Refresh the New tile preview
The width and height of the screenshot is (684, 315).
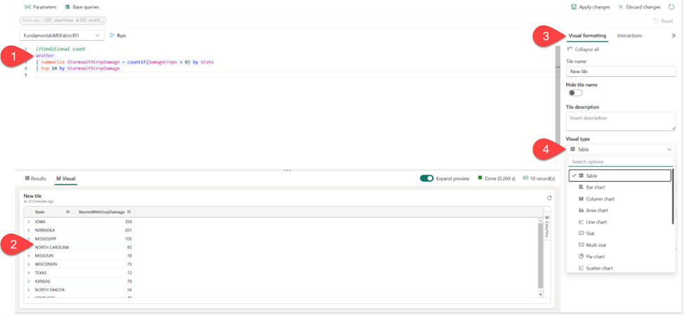click(549, 198)
